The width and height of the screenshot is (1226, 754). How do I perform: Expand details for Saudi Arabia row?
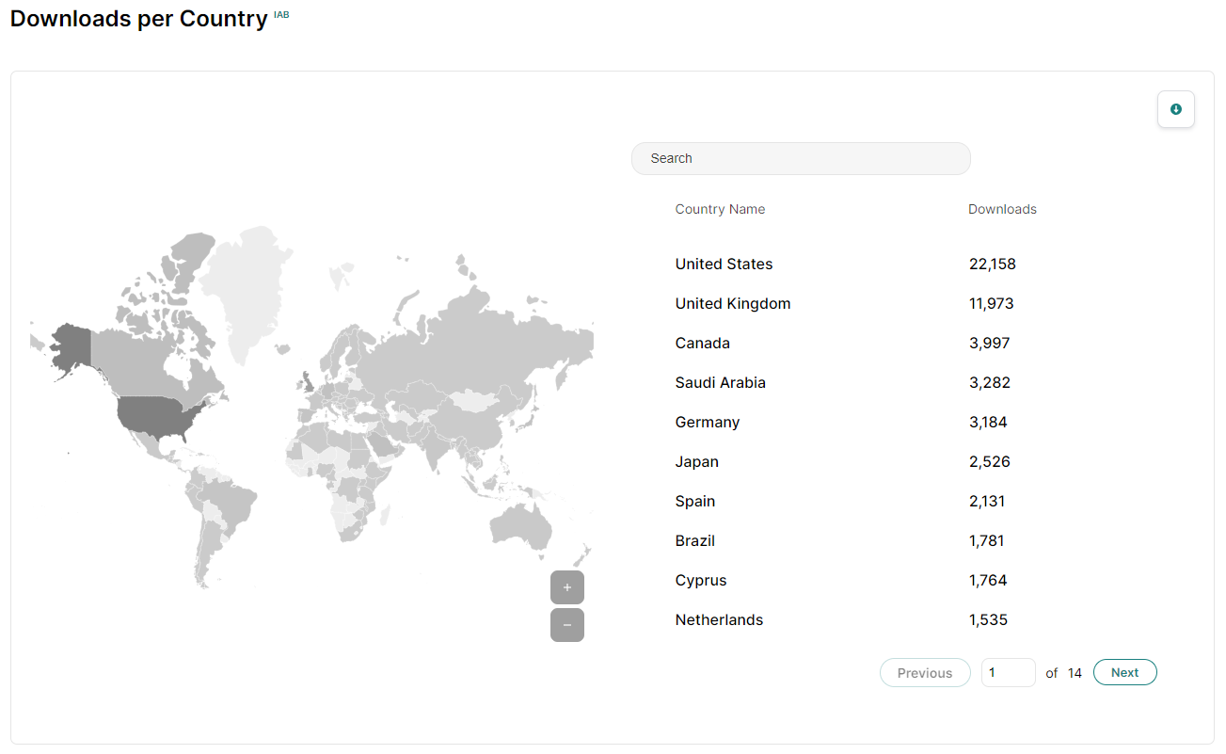click(721, 382)
